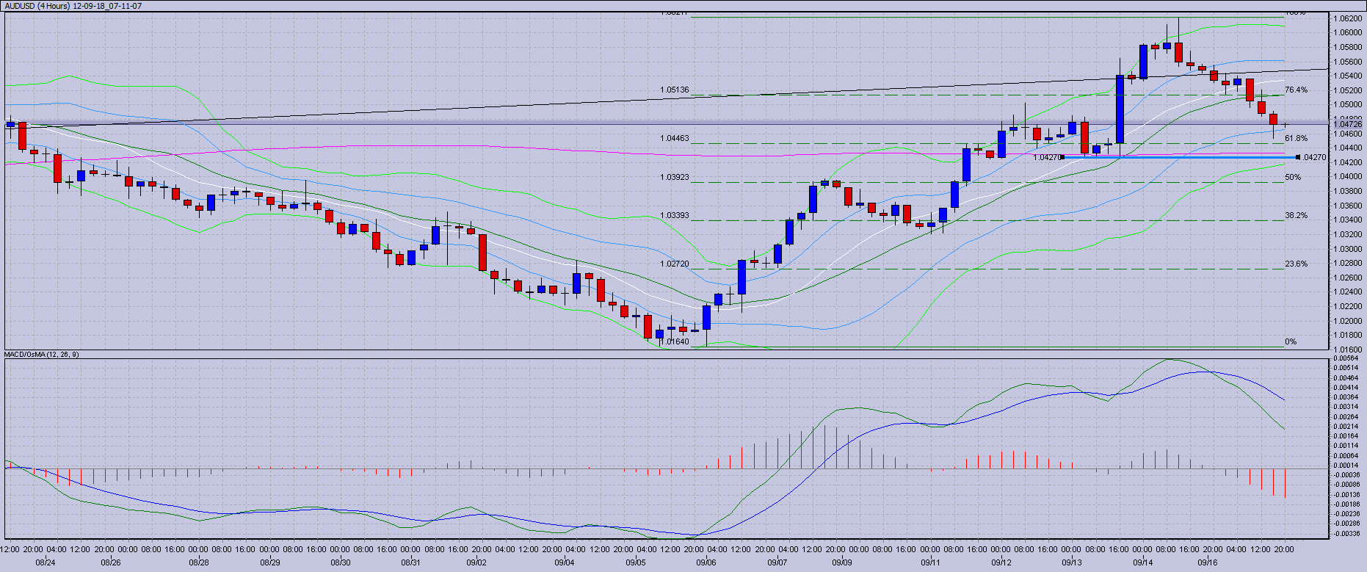Viewport: 1367px width, 572px height.
Task: Pick the 23.6% Fibonacci level label
Action: coord(1296,264)
